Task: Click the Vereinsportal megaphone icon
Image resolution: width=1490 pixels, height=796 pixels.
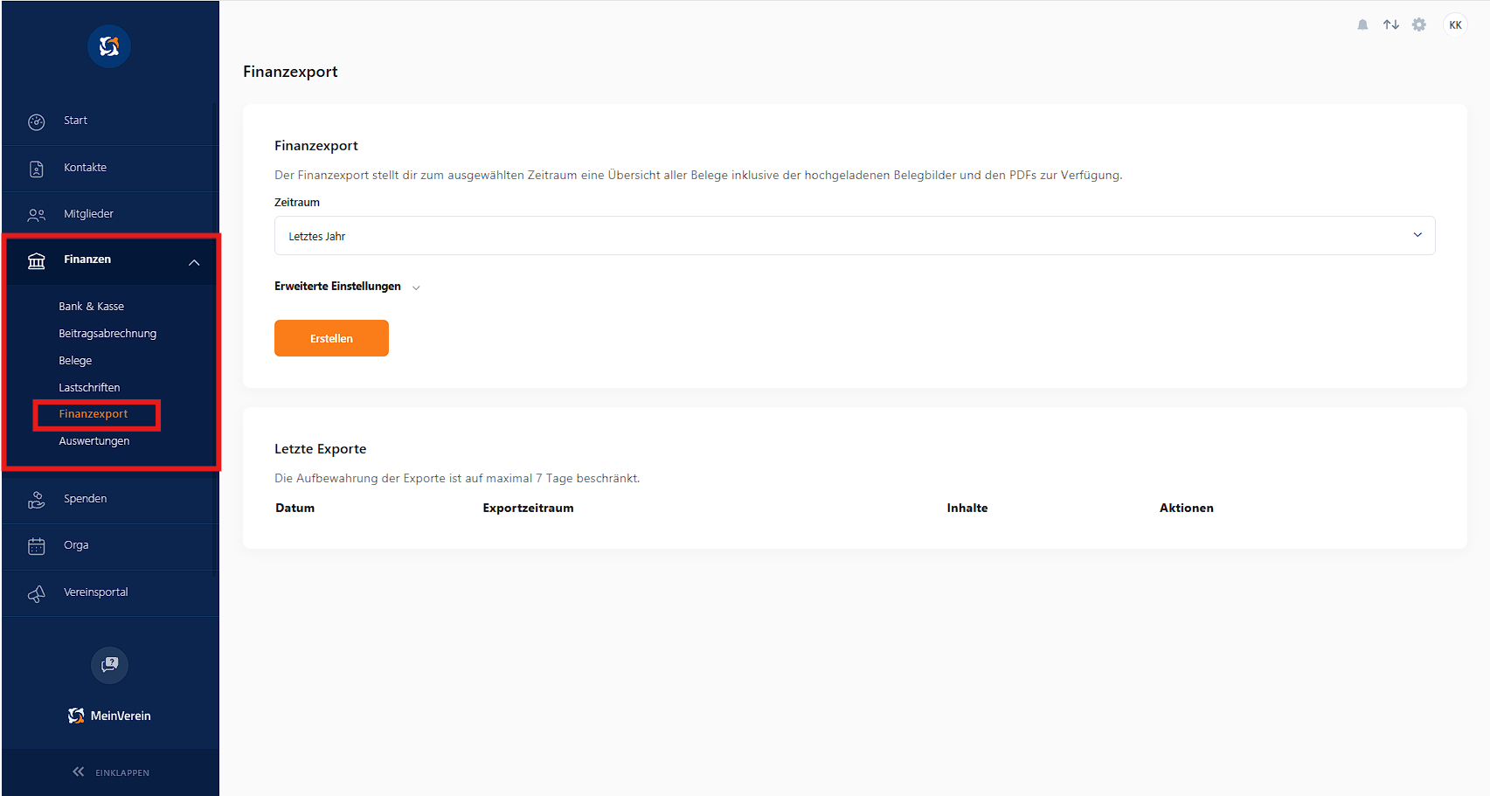Action: tap(37, 593)
